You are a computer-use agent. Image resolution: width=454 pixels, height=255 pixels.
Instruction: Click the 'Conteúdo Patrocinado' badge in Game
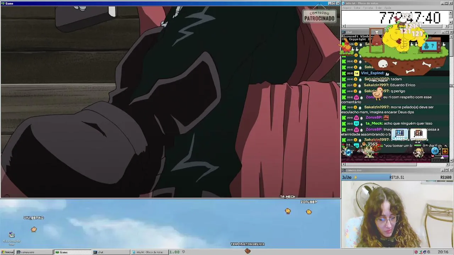319,16
